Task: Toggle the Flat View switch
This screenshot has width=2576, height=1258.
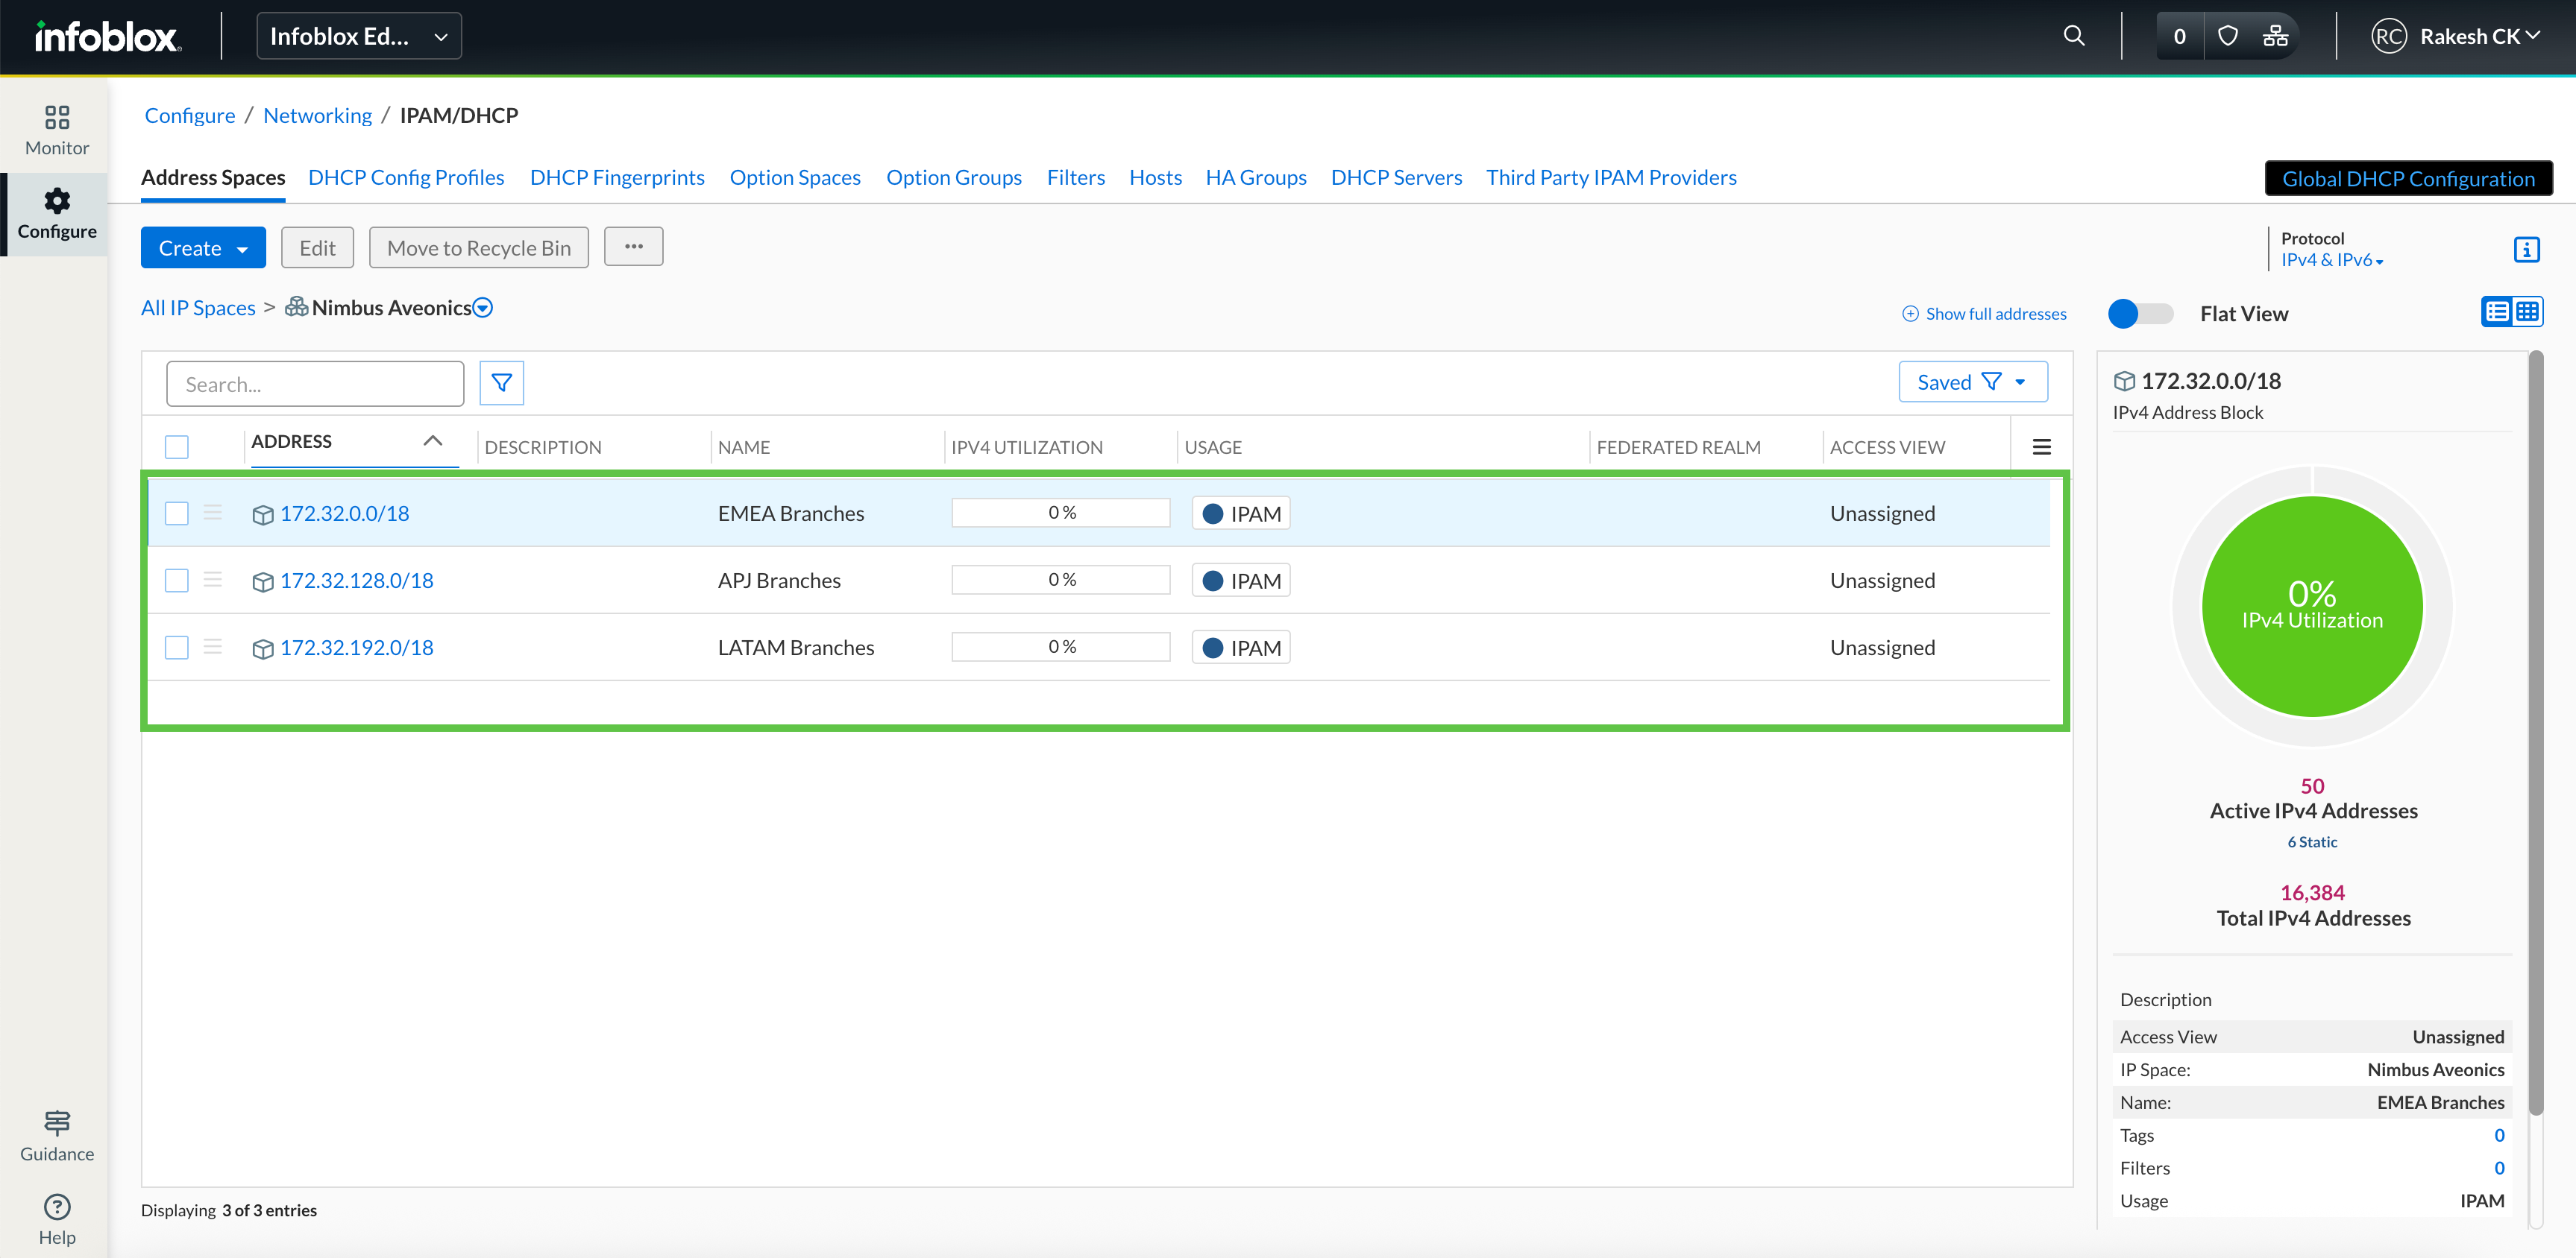Action: point(2139,314)
